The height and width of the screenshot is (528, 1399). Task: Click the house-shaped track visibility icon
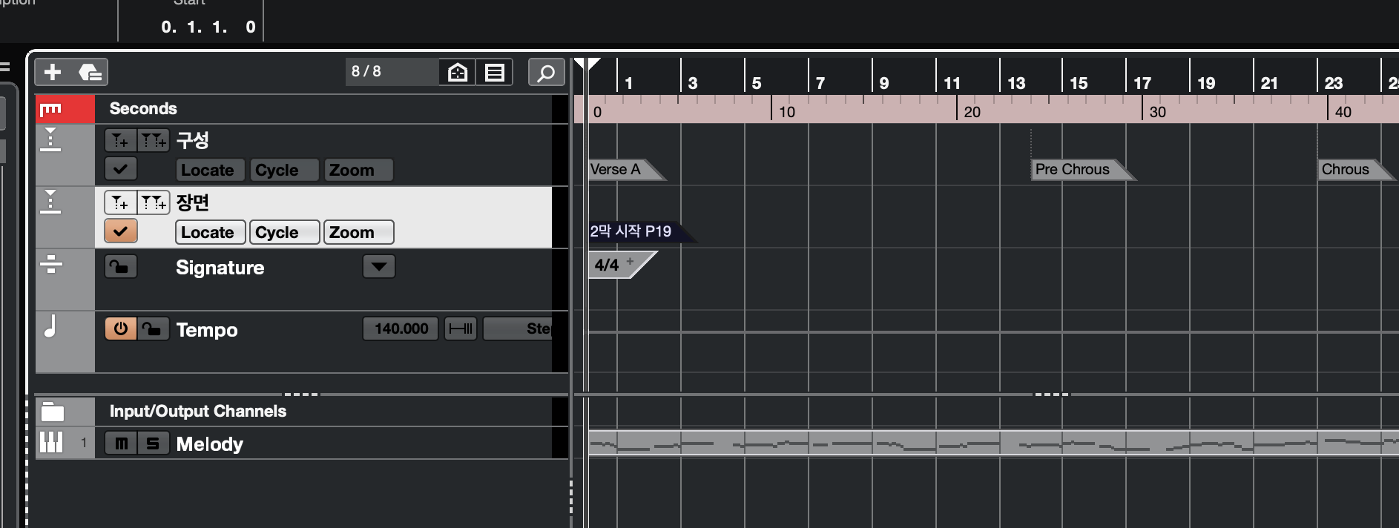[x=458, y=72]
